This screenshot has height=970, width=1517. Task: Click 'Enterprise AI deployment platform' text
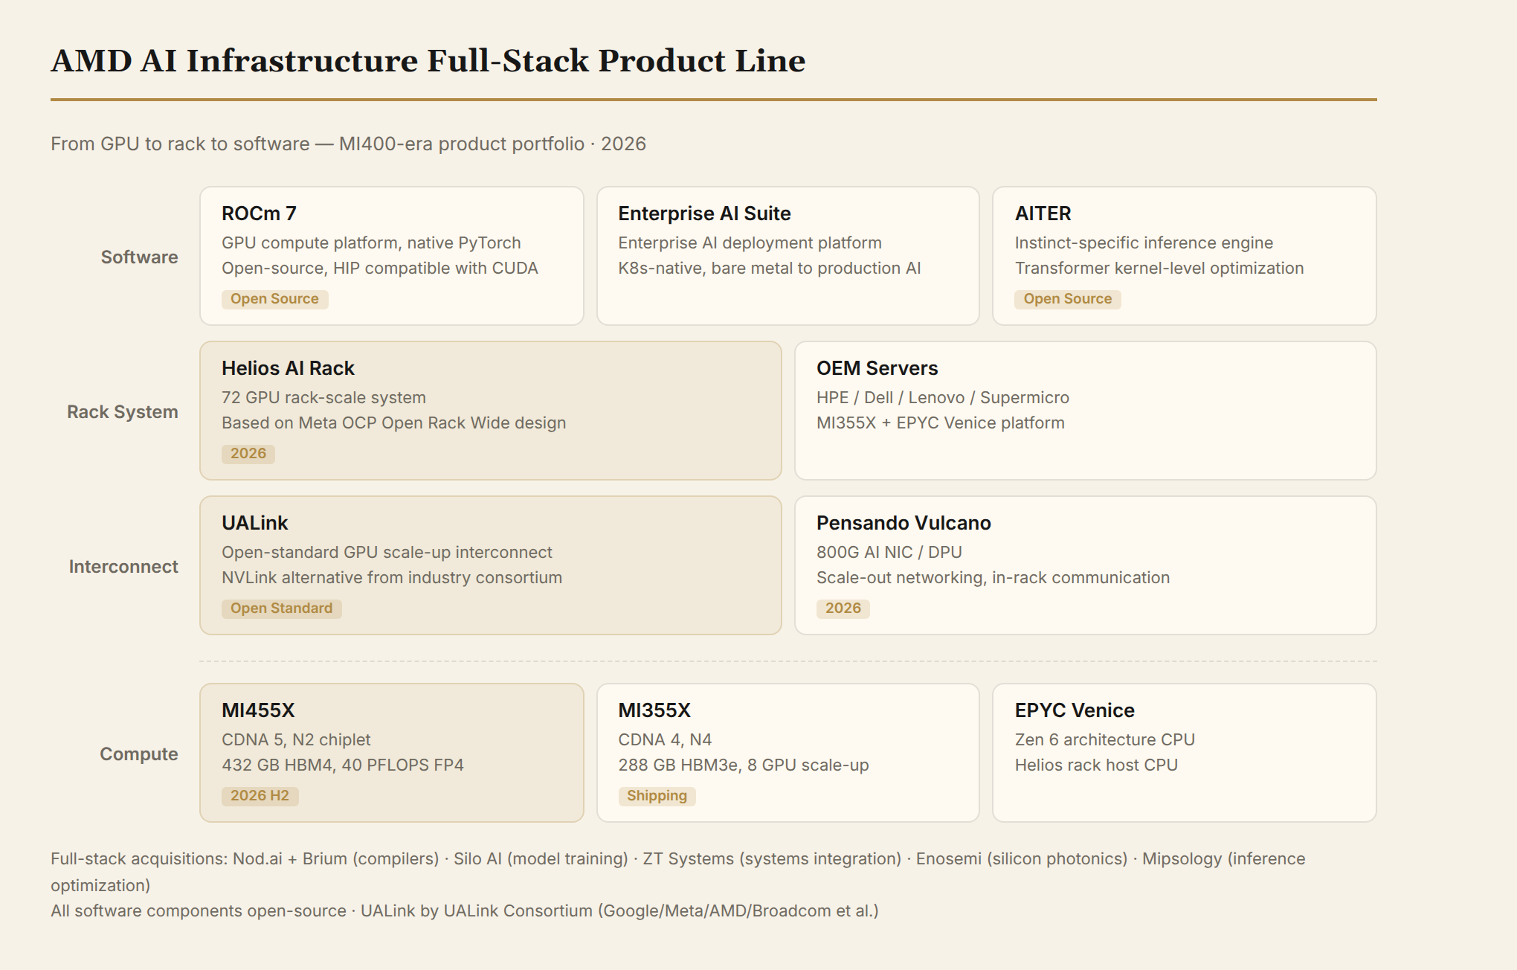(750, 242)
